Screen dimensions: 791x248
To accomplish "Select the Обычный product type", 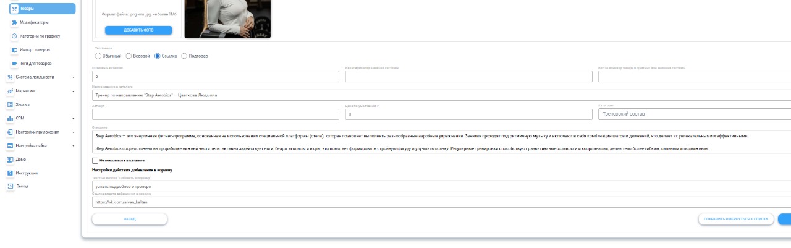I will point(98,56).
